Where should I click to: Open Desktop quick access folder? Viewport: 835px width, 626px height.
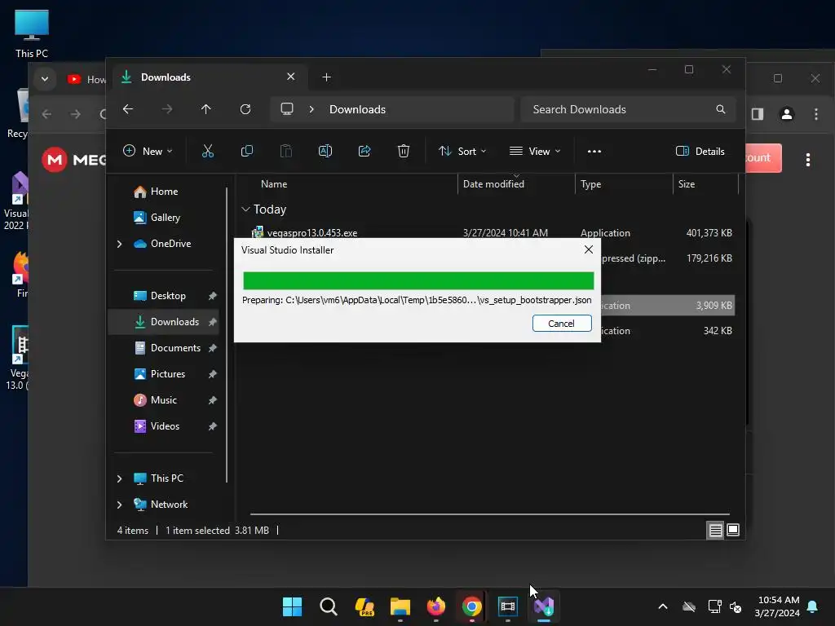click(168, 295)
